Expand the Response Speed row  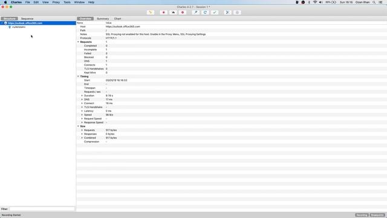(82, 122)
